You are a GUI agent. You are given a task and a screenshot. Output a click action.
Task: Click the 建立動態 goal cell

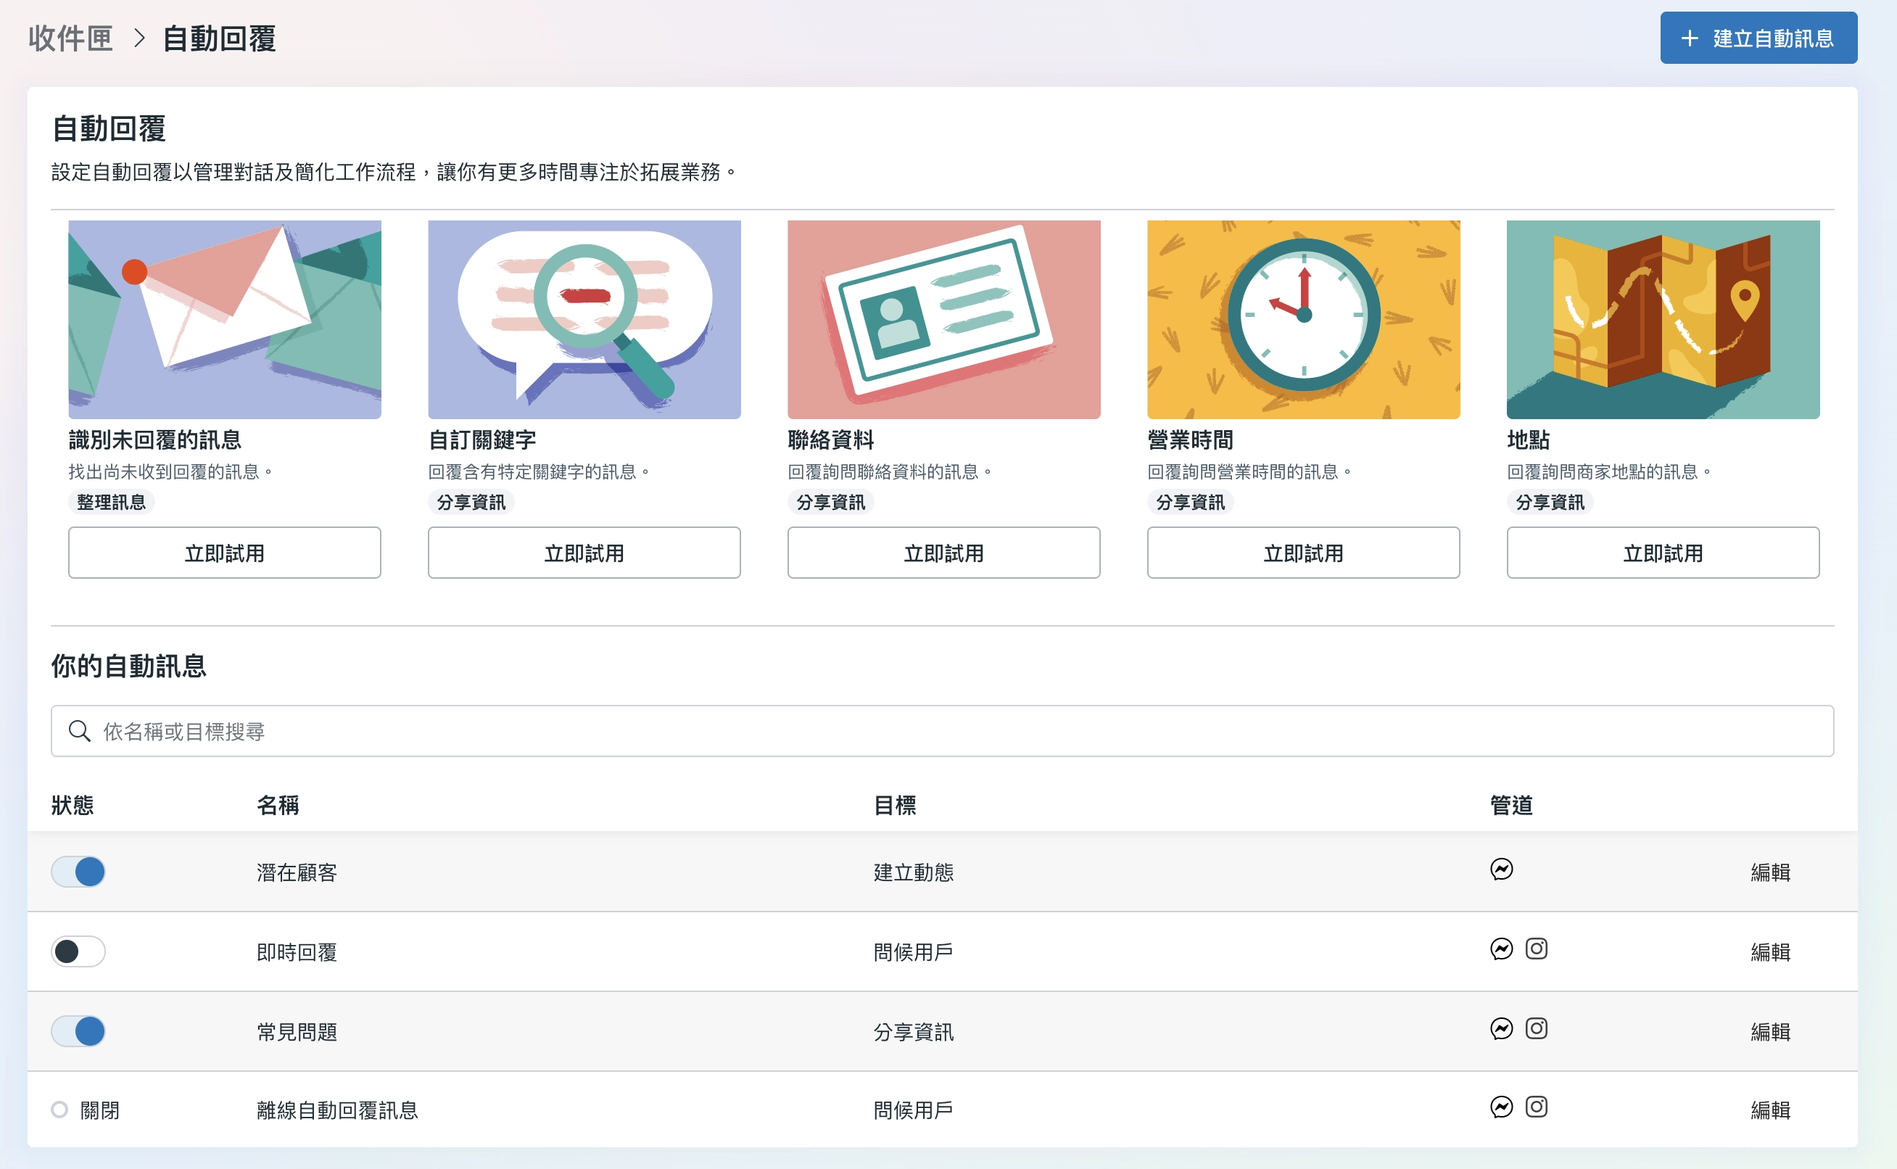pos(914,873)
